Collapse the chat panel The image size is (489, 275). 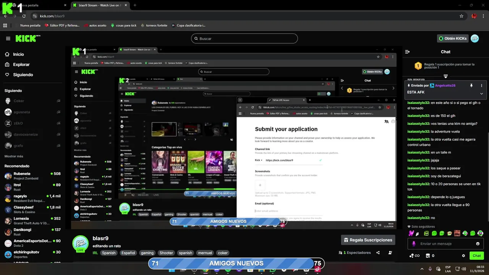tap(407, 52)
